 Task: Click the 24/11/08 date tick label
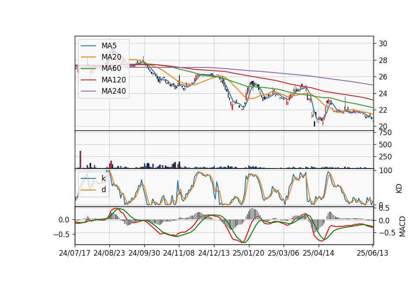179,253
